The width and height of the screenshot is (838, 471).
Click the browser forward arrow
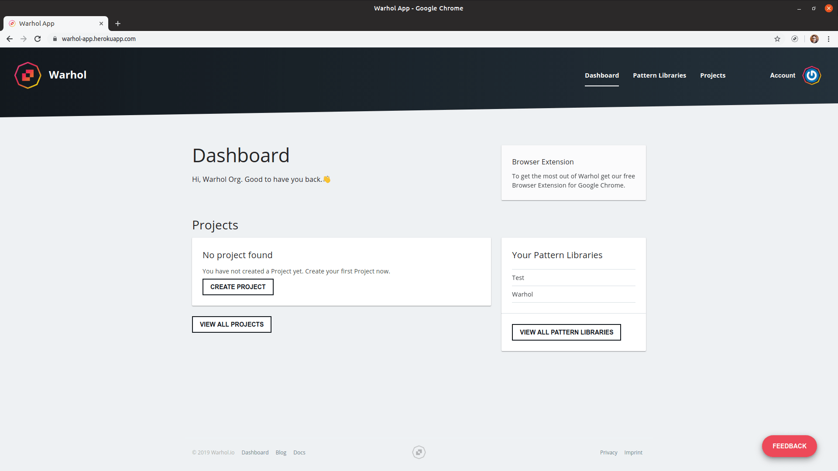point(24,39)
